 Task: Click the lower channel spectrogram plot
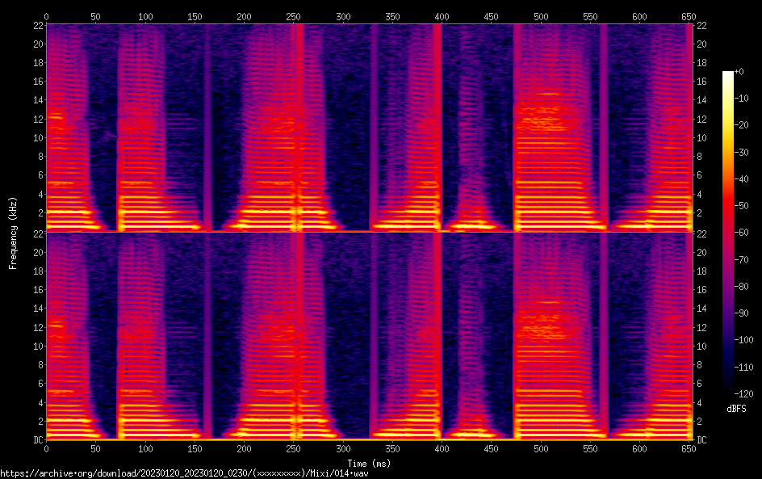coord(369,336)
